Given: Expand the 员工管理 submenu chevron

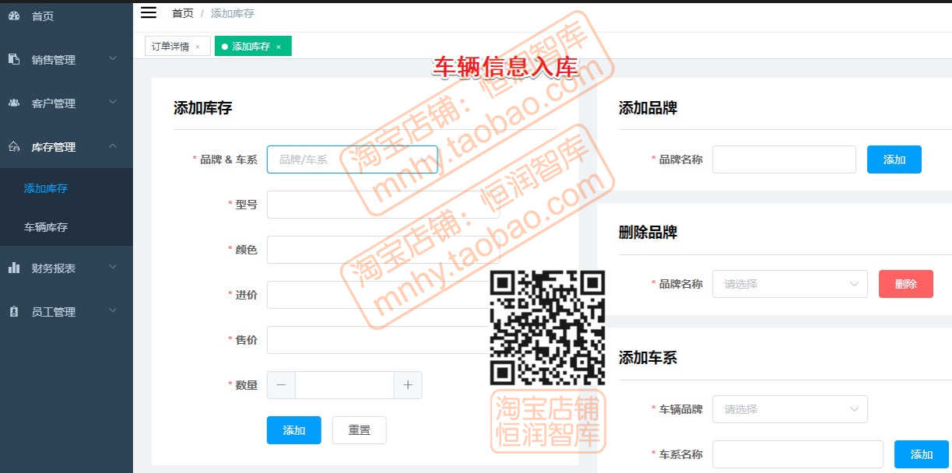Looking at the screenshot, I should tap(113, 310).
